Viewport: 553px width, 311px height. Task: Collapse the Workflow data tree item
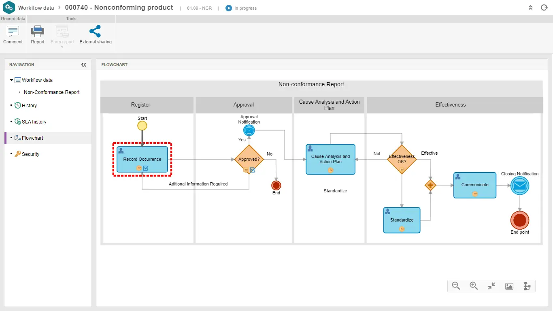[x=11, y=80]
